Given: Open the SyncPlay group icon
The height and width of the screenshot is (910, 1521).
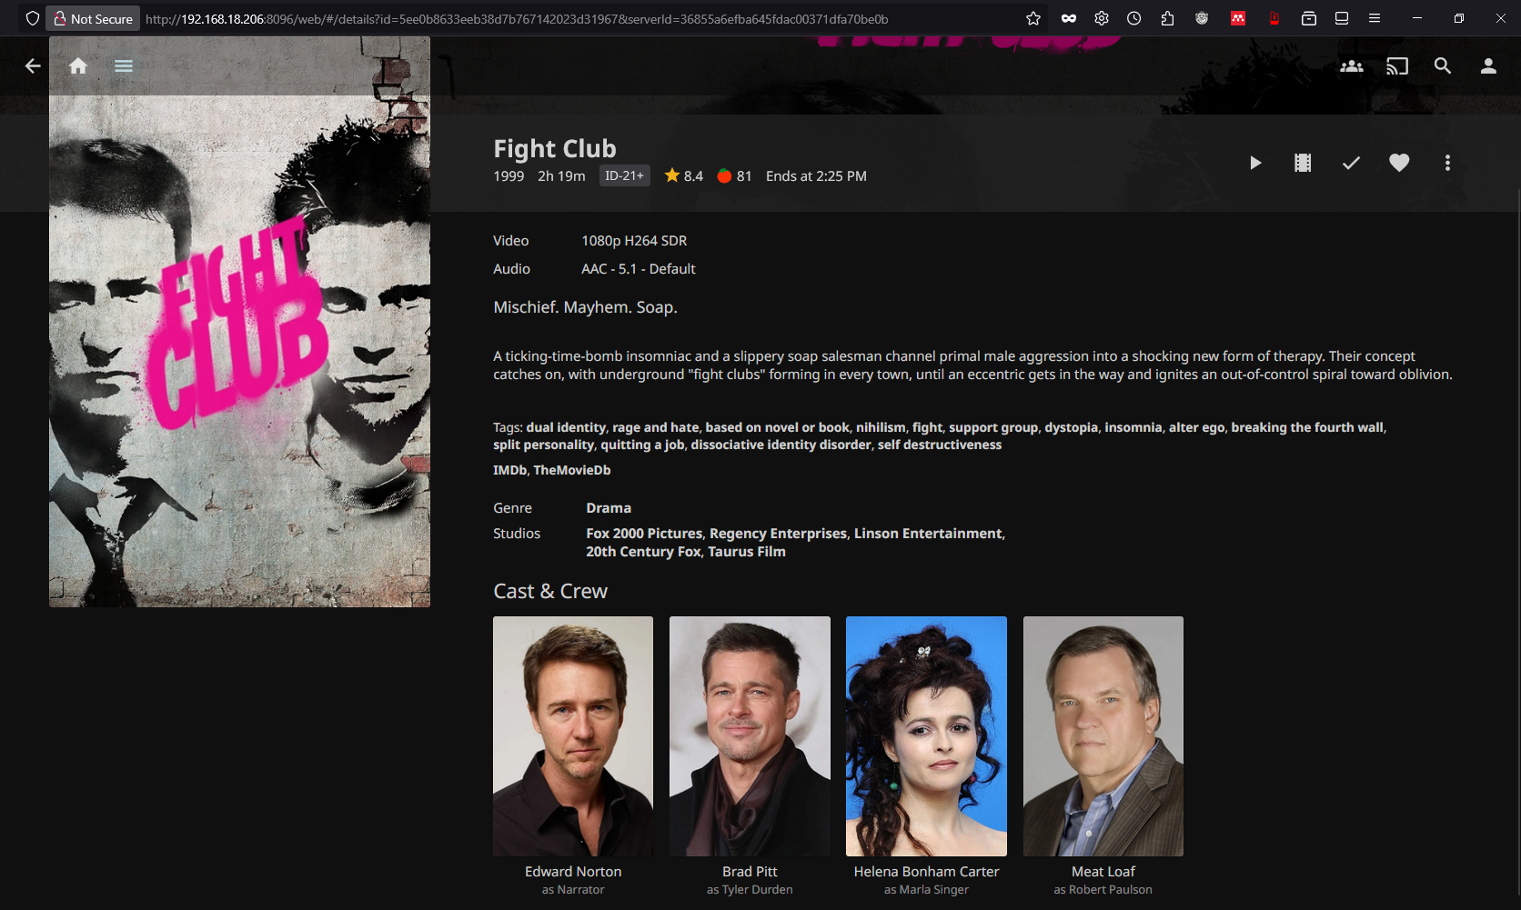Looking at the screenshot, I should pyautogui.click(x=1352, y=65).
